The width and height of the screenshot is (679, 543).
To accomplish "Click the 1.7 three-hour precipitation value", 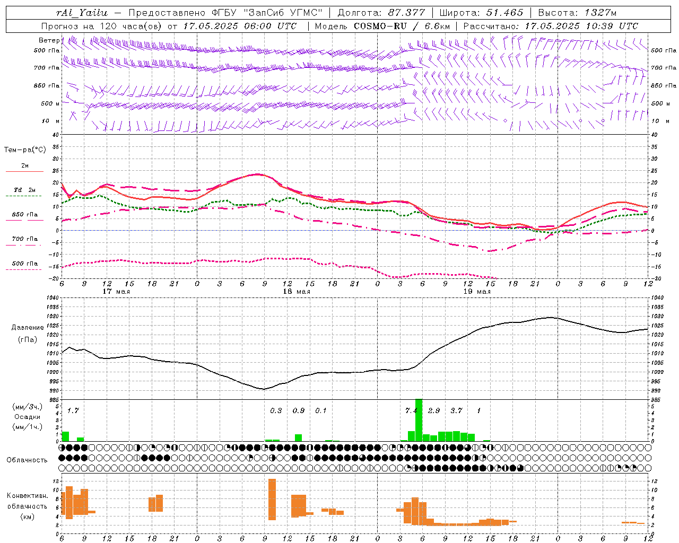I will click(73, 410).
